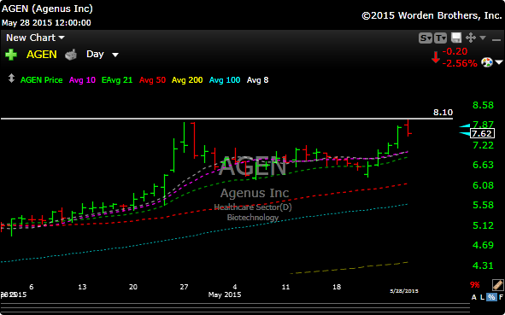Click the 7.22 price axis label
The height and width of the screenshot is (315, 505).
[483, 145]
